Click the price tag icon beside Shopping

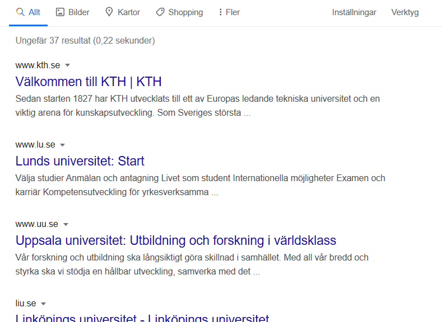click(x=160, y=12)
